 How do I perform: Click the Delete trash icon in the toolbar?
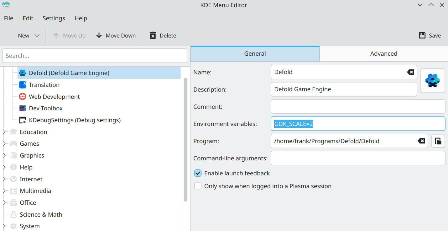click(153, 35)
